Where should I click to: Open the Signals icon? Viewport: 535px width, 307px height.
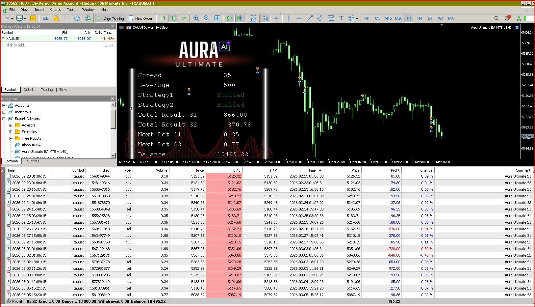tap(66, 18)
